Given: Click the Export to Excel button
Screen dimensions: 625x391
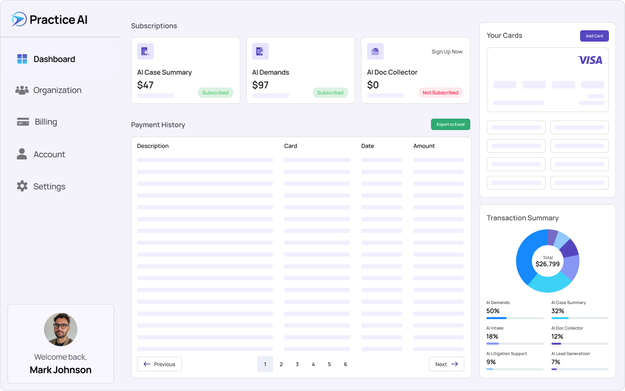Looking at the screenshot, I should (450, 124).
